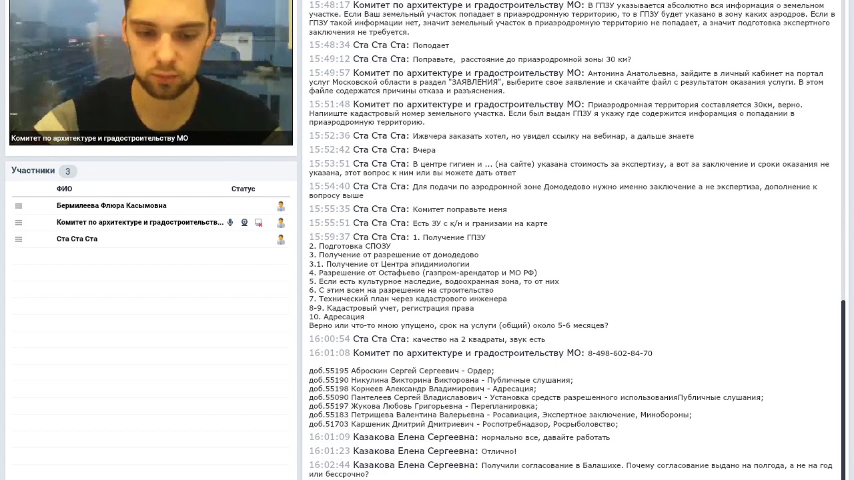Click message 16:00:54 качество на 2 квадраты

click(427, 339)
